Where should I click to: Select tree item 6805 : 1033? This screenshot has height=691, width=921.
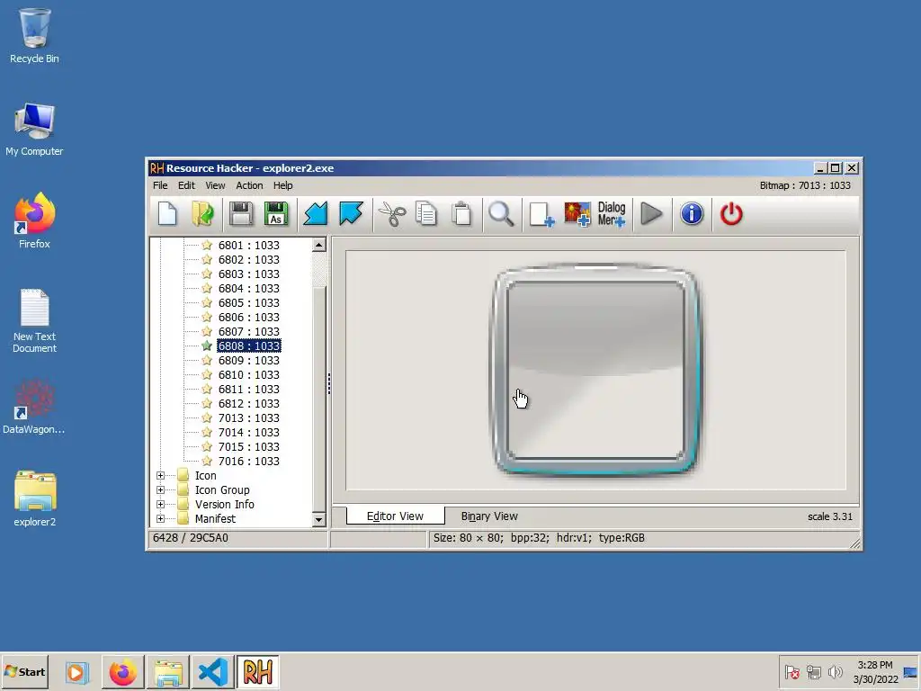248,302
